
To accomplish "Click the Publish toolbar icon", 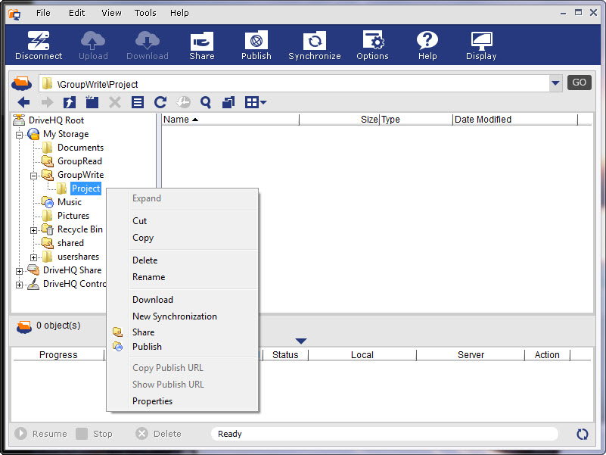I will coord(256,45).
